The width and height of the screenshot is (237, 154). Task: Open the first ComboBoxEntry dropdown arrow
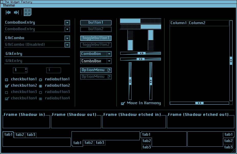pos(67,23)
